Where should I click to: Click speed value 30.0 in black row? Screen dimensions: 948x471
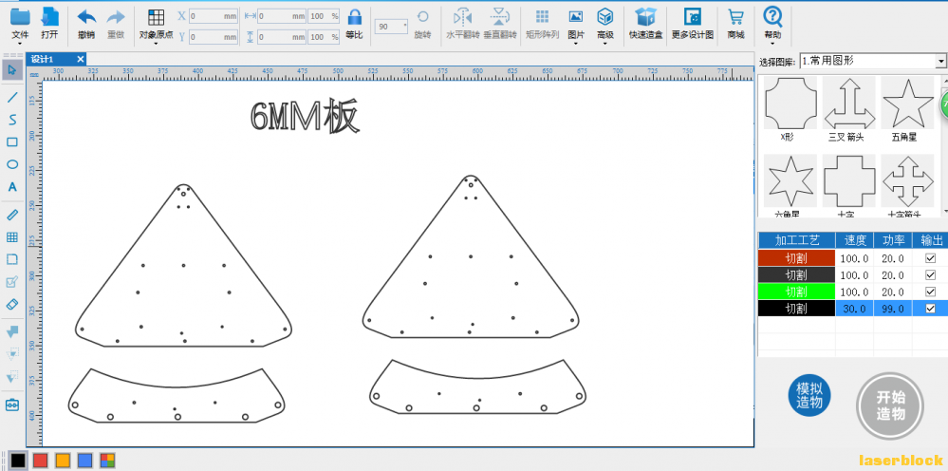(855, 309)
